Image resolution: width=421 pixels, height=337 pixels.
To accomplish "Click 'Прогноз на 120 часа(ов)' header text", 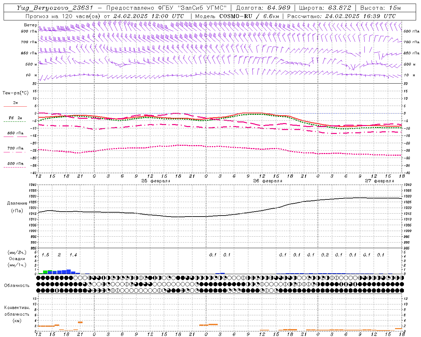I will coord(63,16).
